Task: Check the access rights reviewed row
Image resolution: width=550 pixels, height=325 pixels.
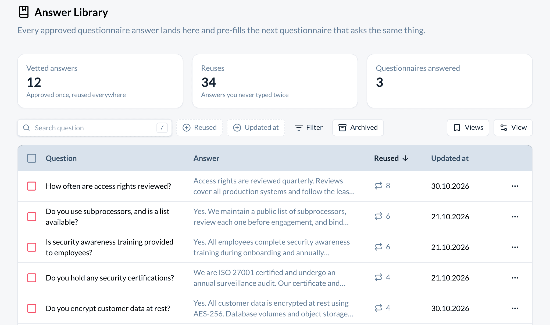Action: [32, 186]
